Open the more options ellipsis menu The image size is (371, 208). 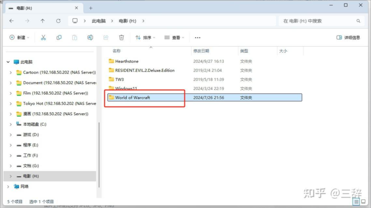198,38
